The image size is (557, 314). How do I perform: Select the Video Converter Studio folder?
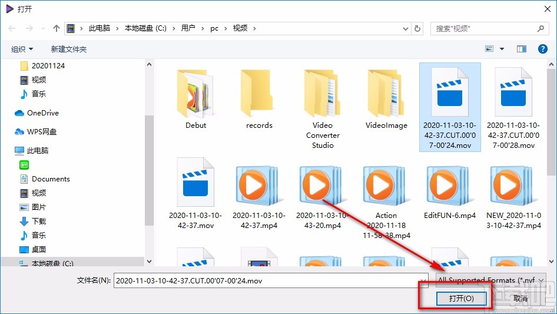point(323,109)
